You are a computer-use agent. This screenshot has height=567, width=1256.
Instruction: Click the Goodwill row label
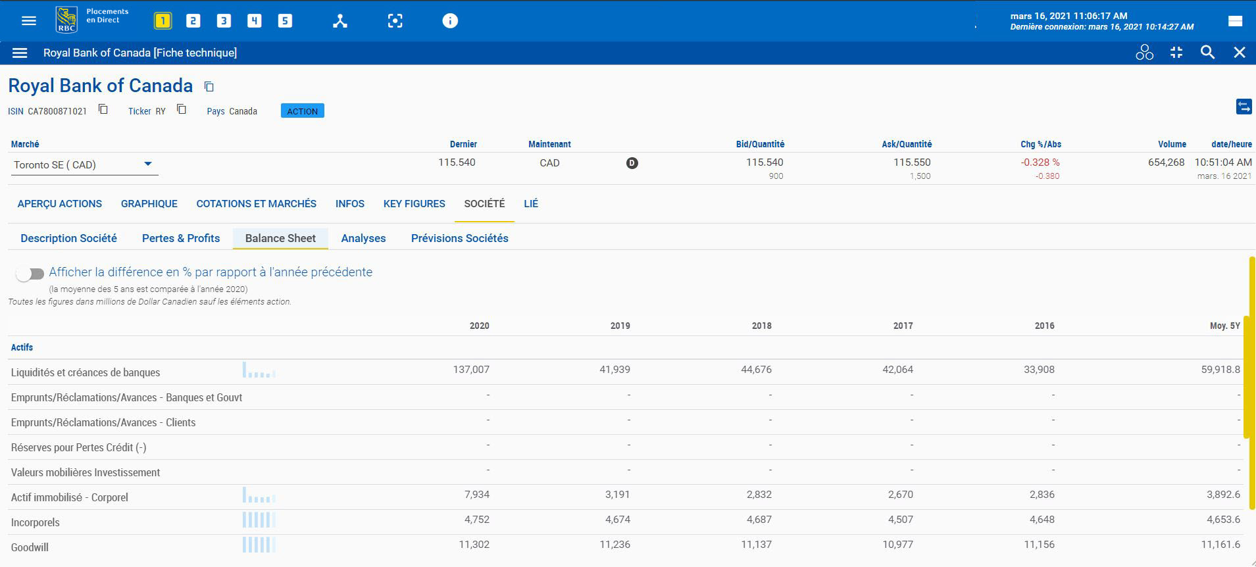[30, 547]
